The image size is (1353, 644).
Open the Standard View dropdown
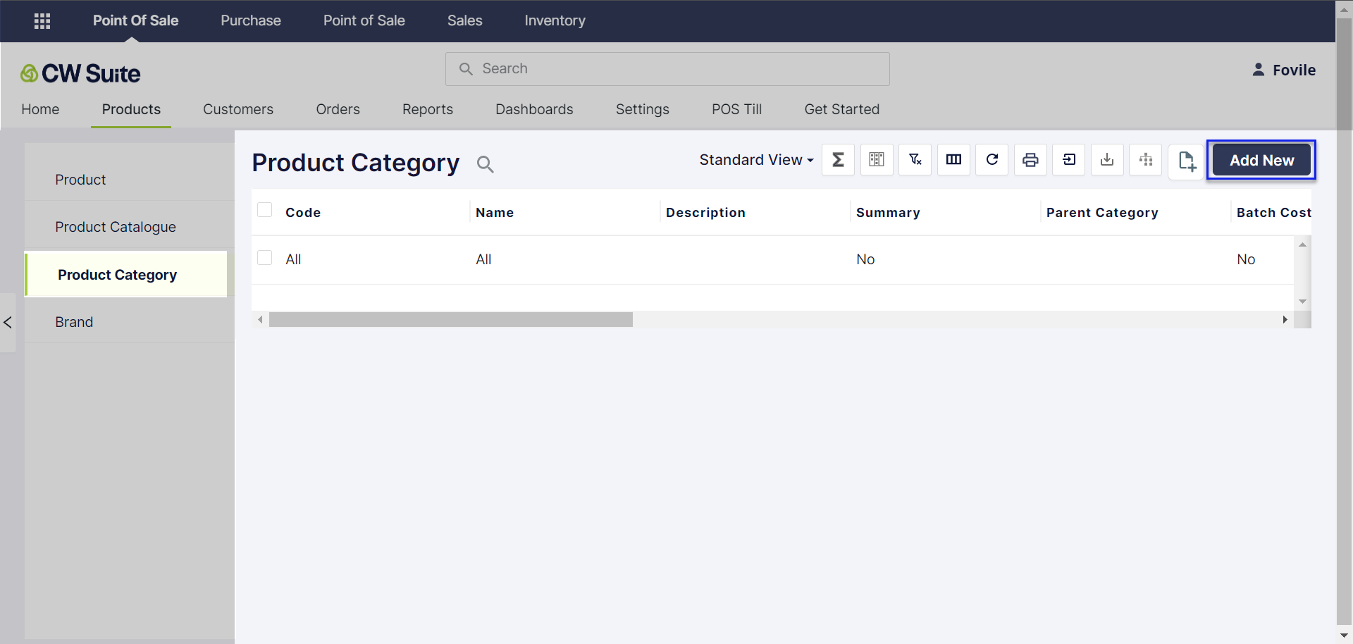point(756,160)
